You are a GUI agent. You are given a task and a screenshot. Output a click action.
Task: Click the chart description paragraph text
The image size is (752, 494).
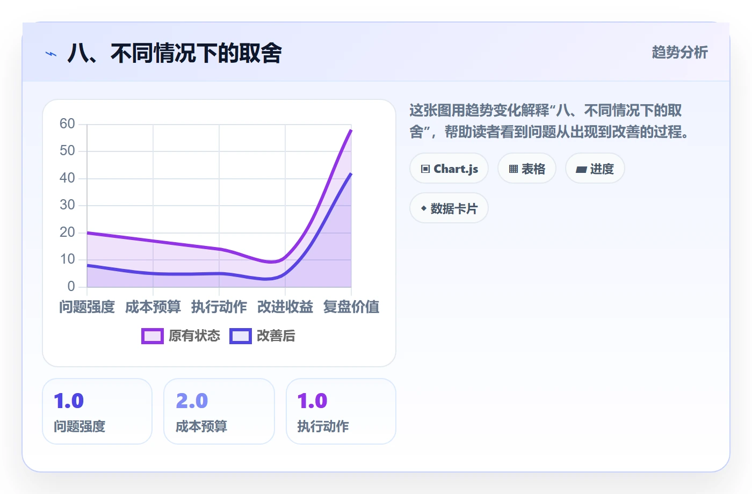549,121
